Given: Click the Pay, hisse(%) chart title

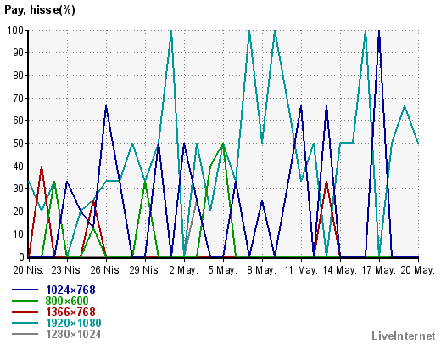Looking at the screenshot, I should click(40, 10).
